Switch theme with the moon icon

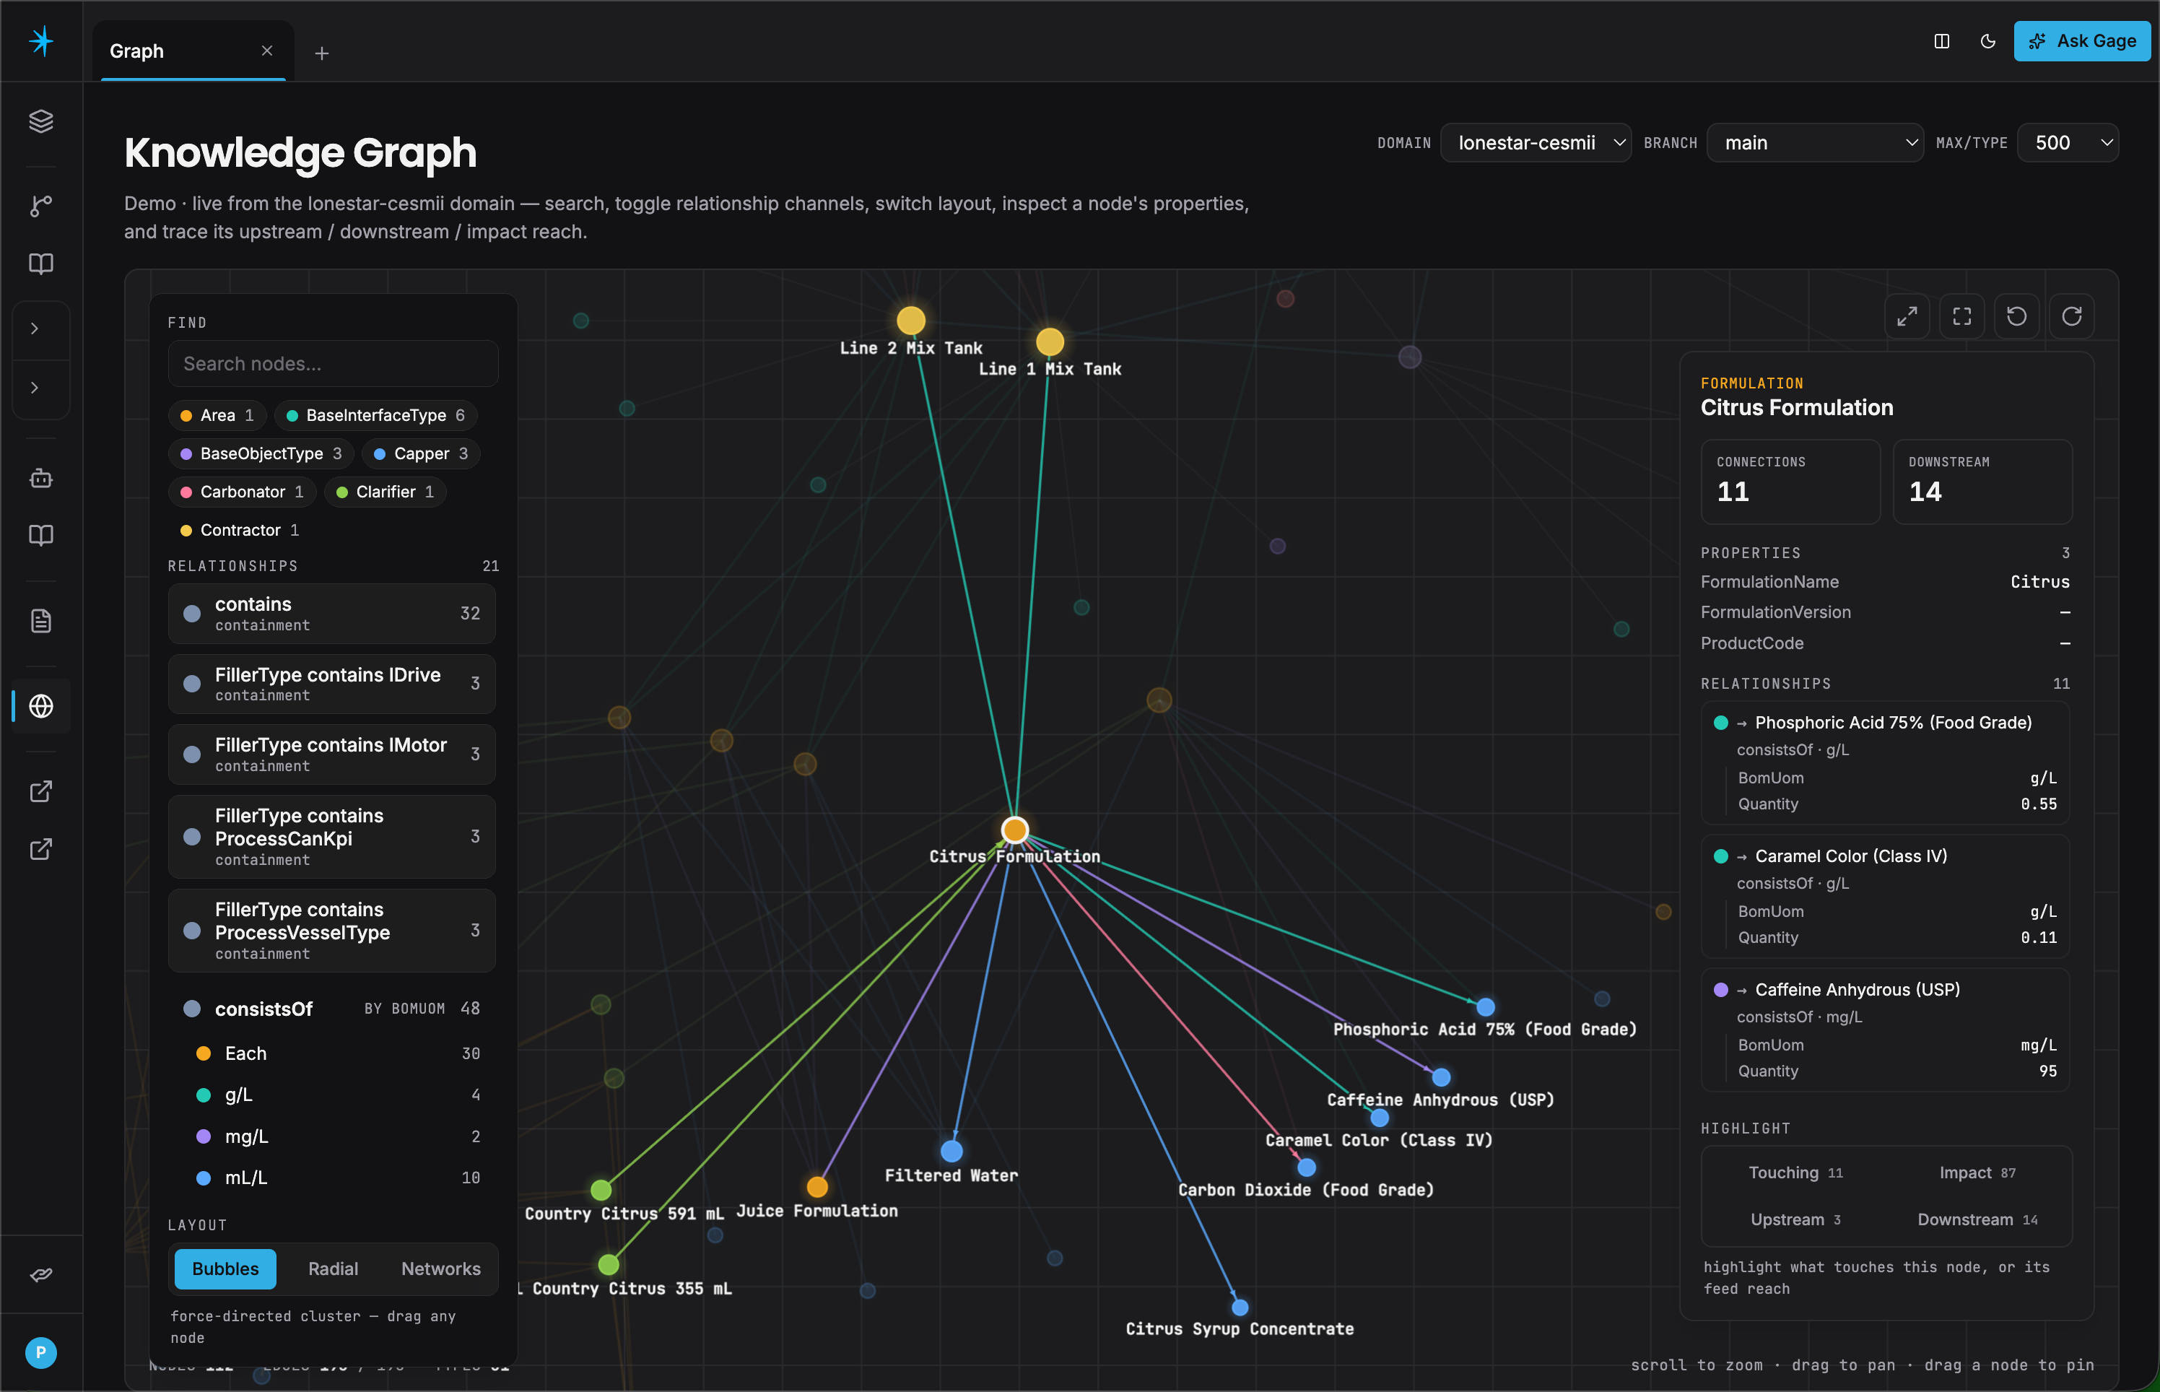coord(1987,40)
